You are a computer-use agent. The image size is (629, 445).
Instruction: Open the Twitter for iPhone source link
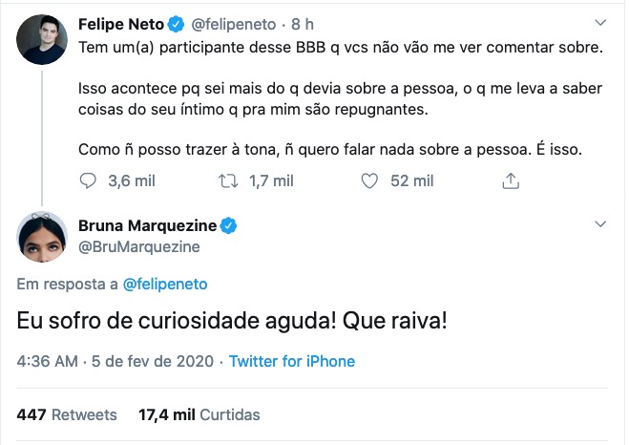(x=292, y=362)
